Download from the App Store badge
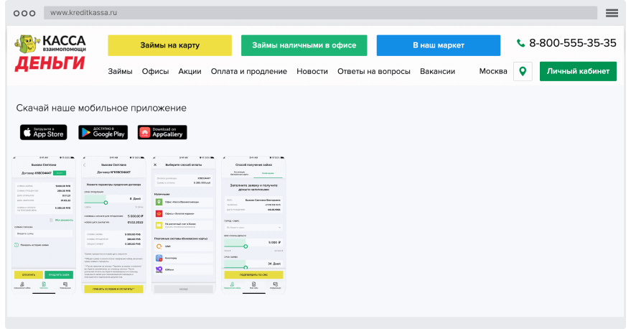Screen dimensions: 631x329 coord(44,132)
